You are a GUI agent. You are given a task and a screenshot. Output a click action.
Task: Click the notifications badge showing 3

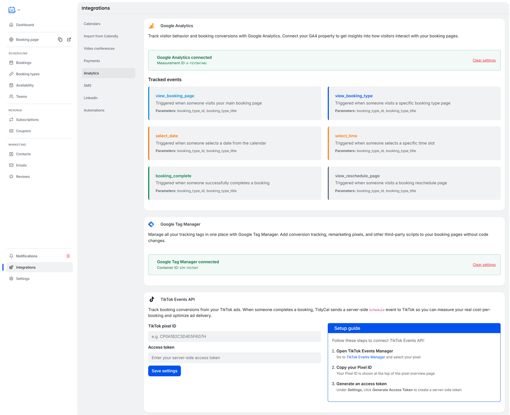[68, 256]
